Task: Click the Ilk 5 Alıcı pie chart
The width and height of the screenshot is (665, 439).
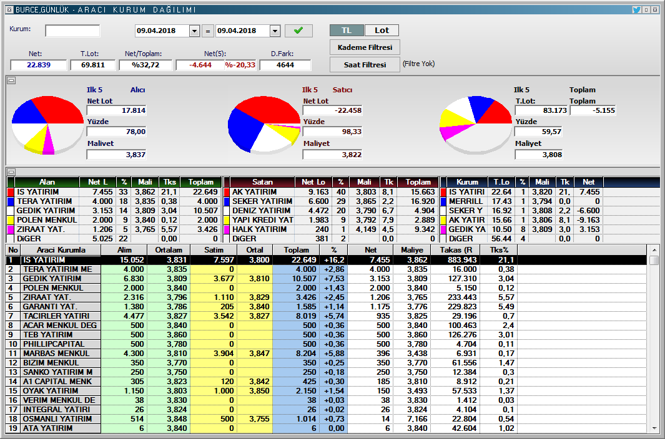Action: 47,125
